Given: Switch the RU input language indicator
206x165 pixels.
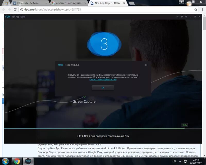Looking at the screenshot, I should (x=174, y=161).
